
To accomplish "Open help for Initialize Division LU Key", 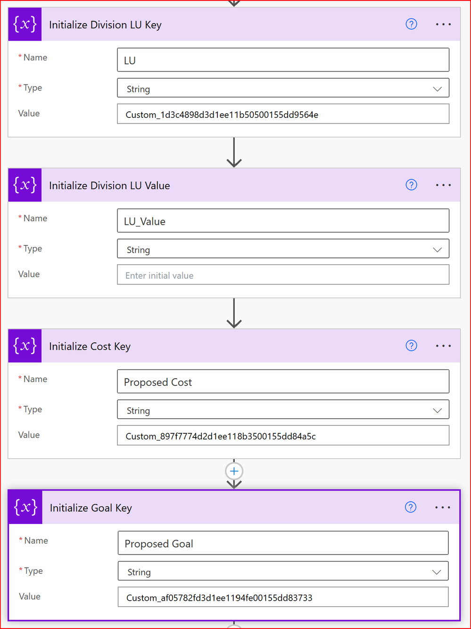I will [411, 24].
